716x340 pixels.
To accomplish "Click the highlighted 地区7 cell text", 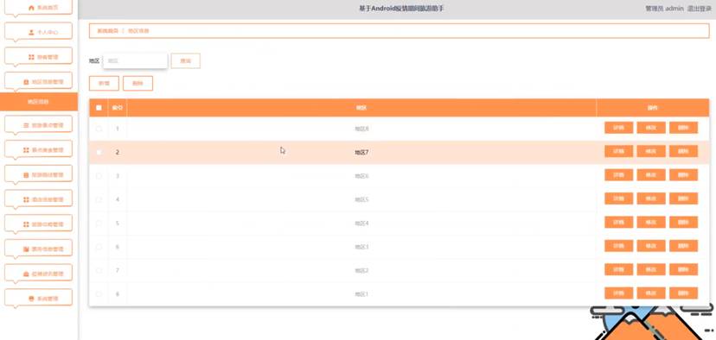I will click(x=361, y=152).
